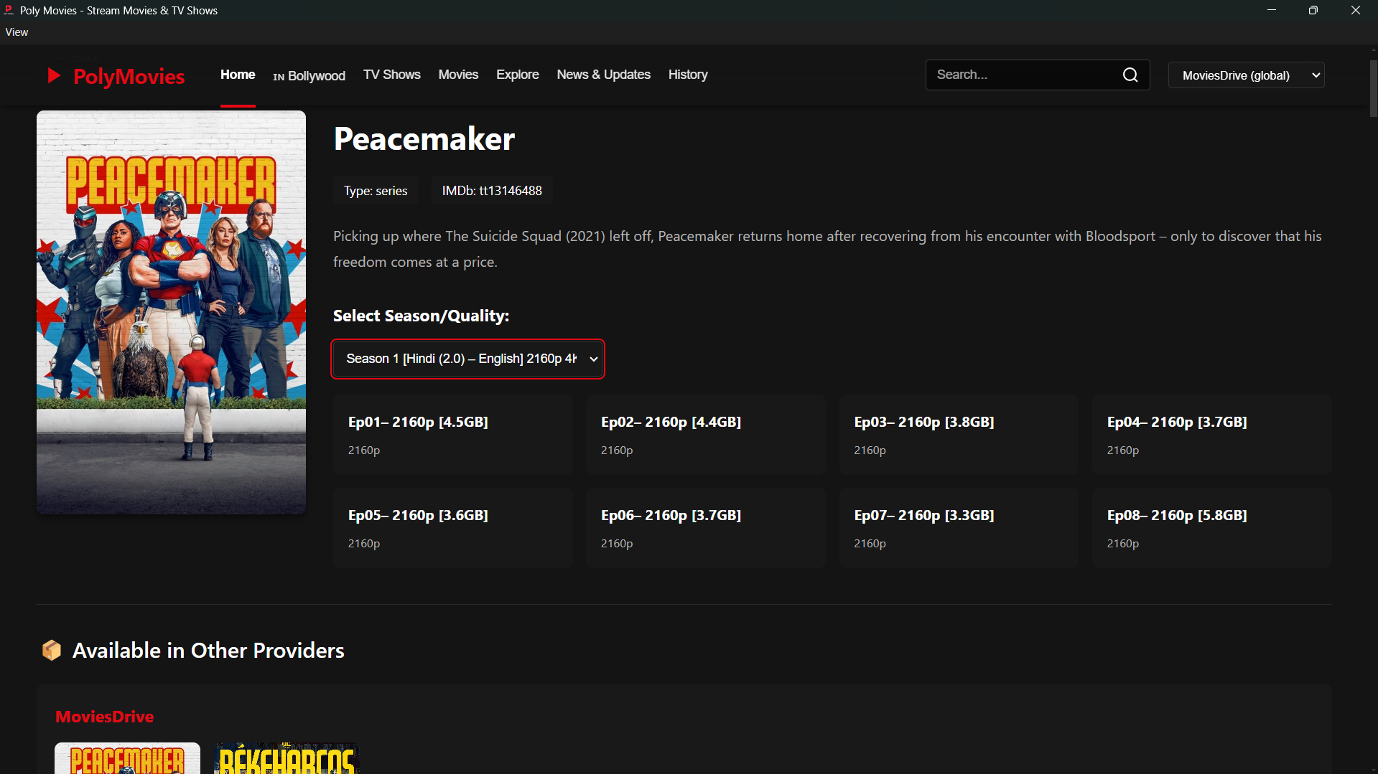Open the Movies navigation link
This screenshot has height=774, width=1378.
(458, 75)
